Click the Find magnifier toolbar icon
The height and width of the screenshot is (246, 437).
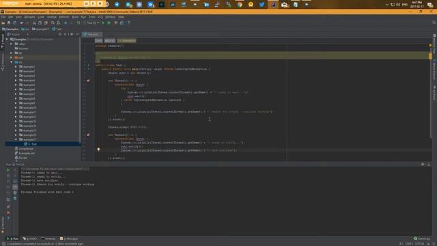click(x=53, y=23)
